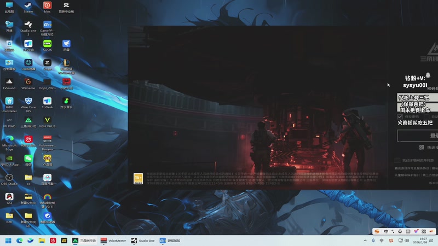
Task: Open the Tencent game license agreement link
Action: click(x=412, y=168)
